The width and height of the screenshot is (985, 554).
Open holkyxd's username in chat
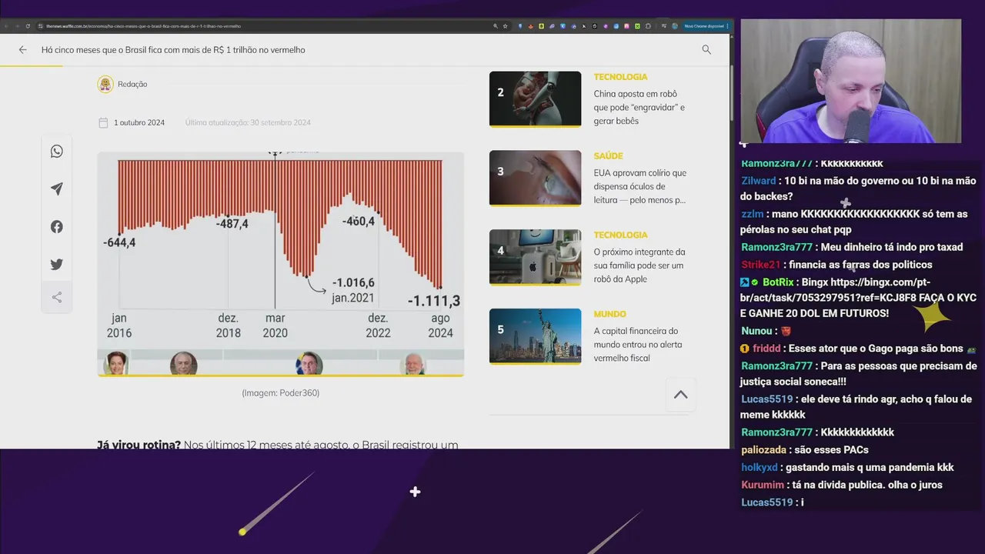760,468
